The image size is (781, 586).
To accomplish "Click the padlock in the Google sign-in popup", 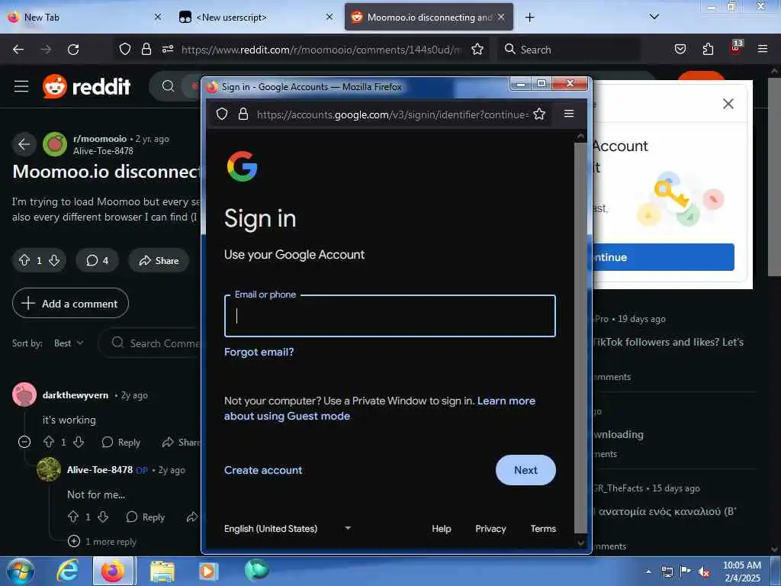I will point(243,114).
